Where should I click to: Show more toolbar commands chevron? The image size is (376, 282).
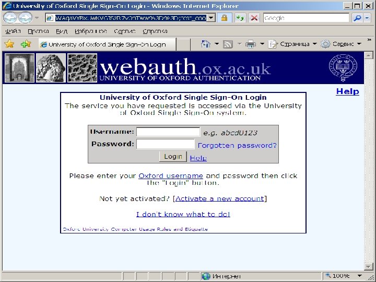[369, 40]
